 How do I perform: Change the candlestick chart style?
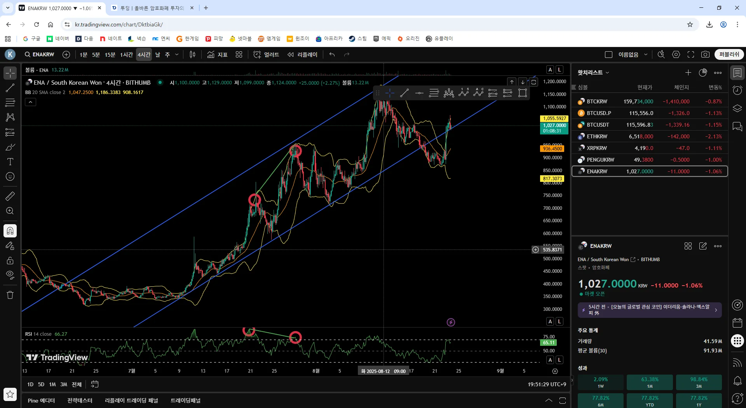click(x=192, y=55)
